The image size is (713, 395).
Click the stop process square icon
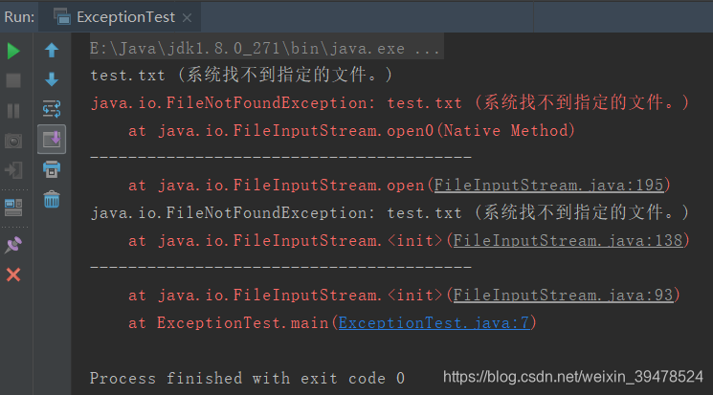13,80
